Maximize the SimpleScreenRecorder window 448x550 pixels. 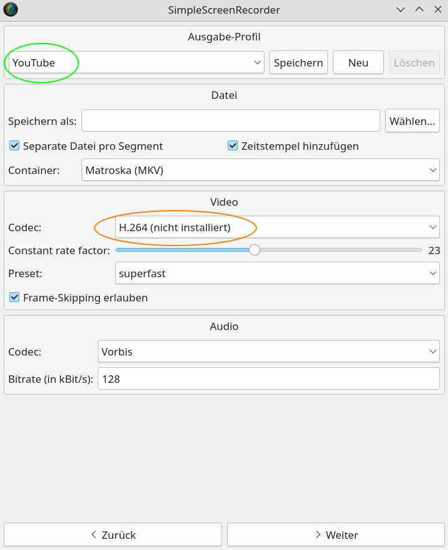(419, 10)
